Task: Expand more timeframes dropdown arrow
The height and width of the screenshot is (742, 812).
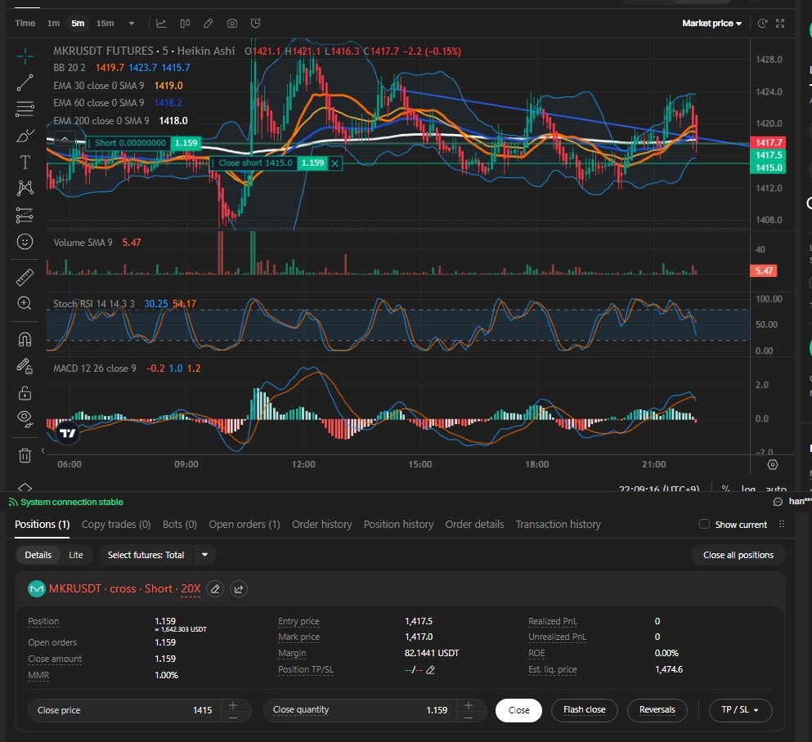Action: coord(132,23)
